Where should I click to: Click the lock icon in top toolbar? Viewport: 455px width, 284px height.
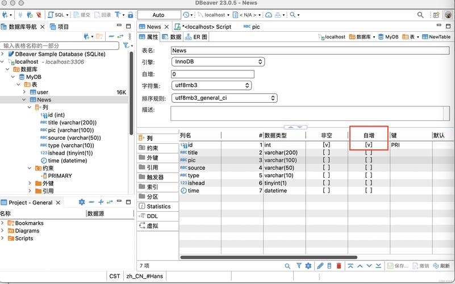131,15
